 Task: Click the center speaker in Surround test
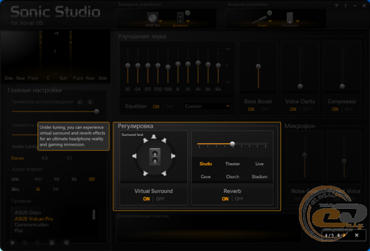[155, 157]
